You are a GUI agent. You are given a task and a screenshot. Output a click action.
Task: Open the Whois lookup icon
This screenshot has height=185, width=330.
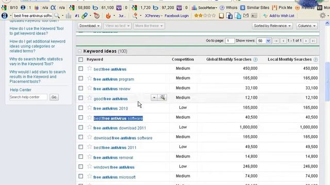click(222, 8)
